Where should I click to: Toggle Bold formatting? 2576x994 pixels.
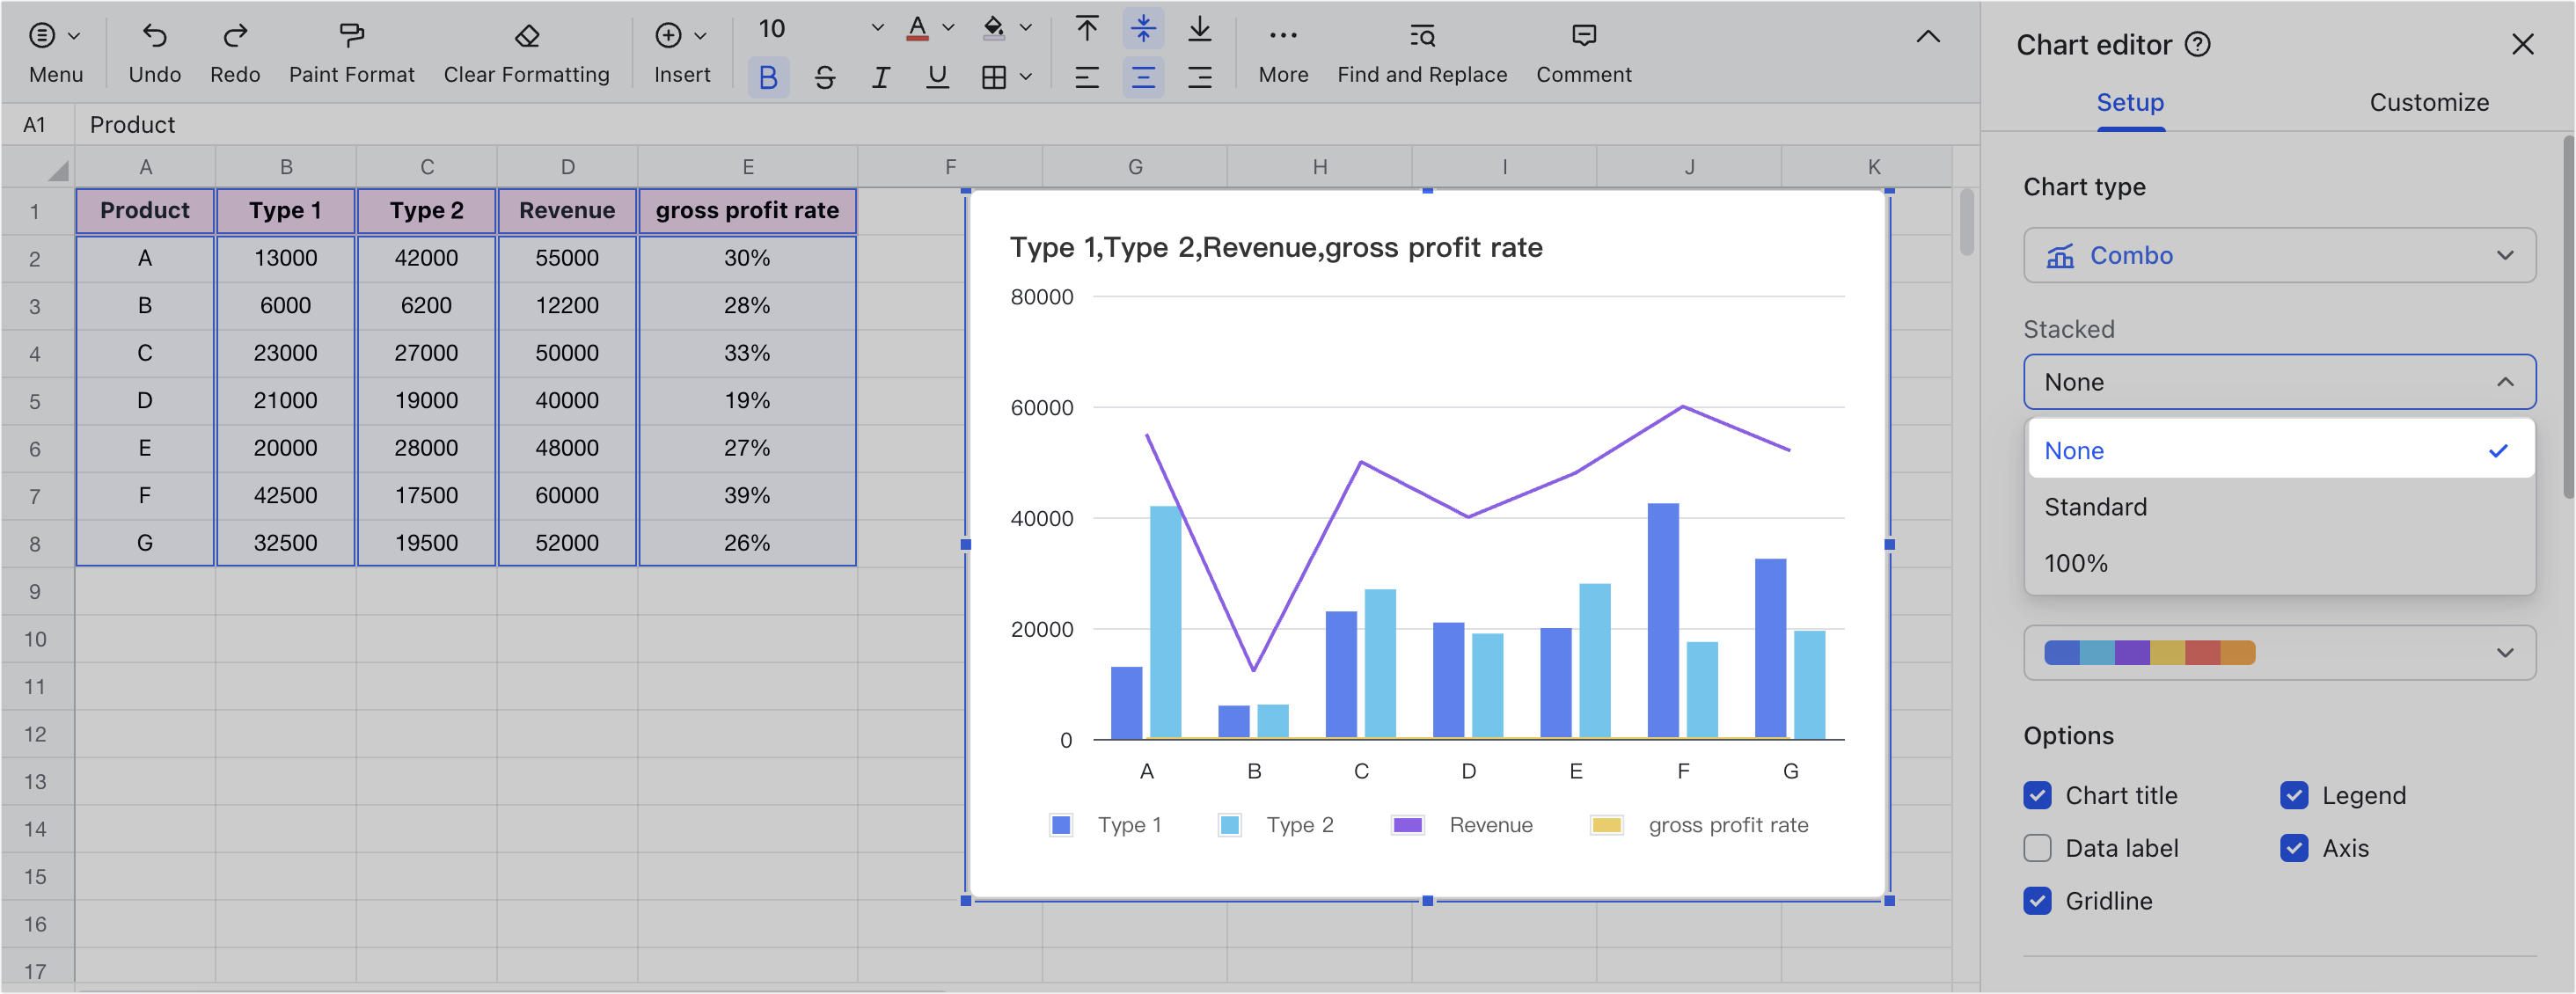point(768,77)
